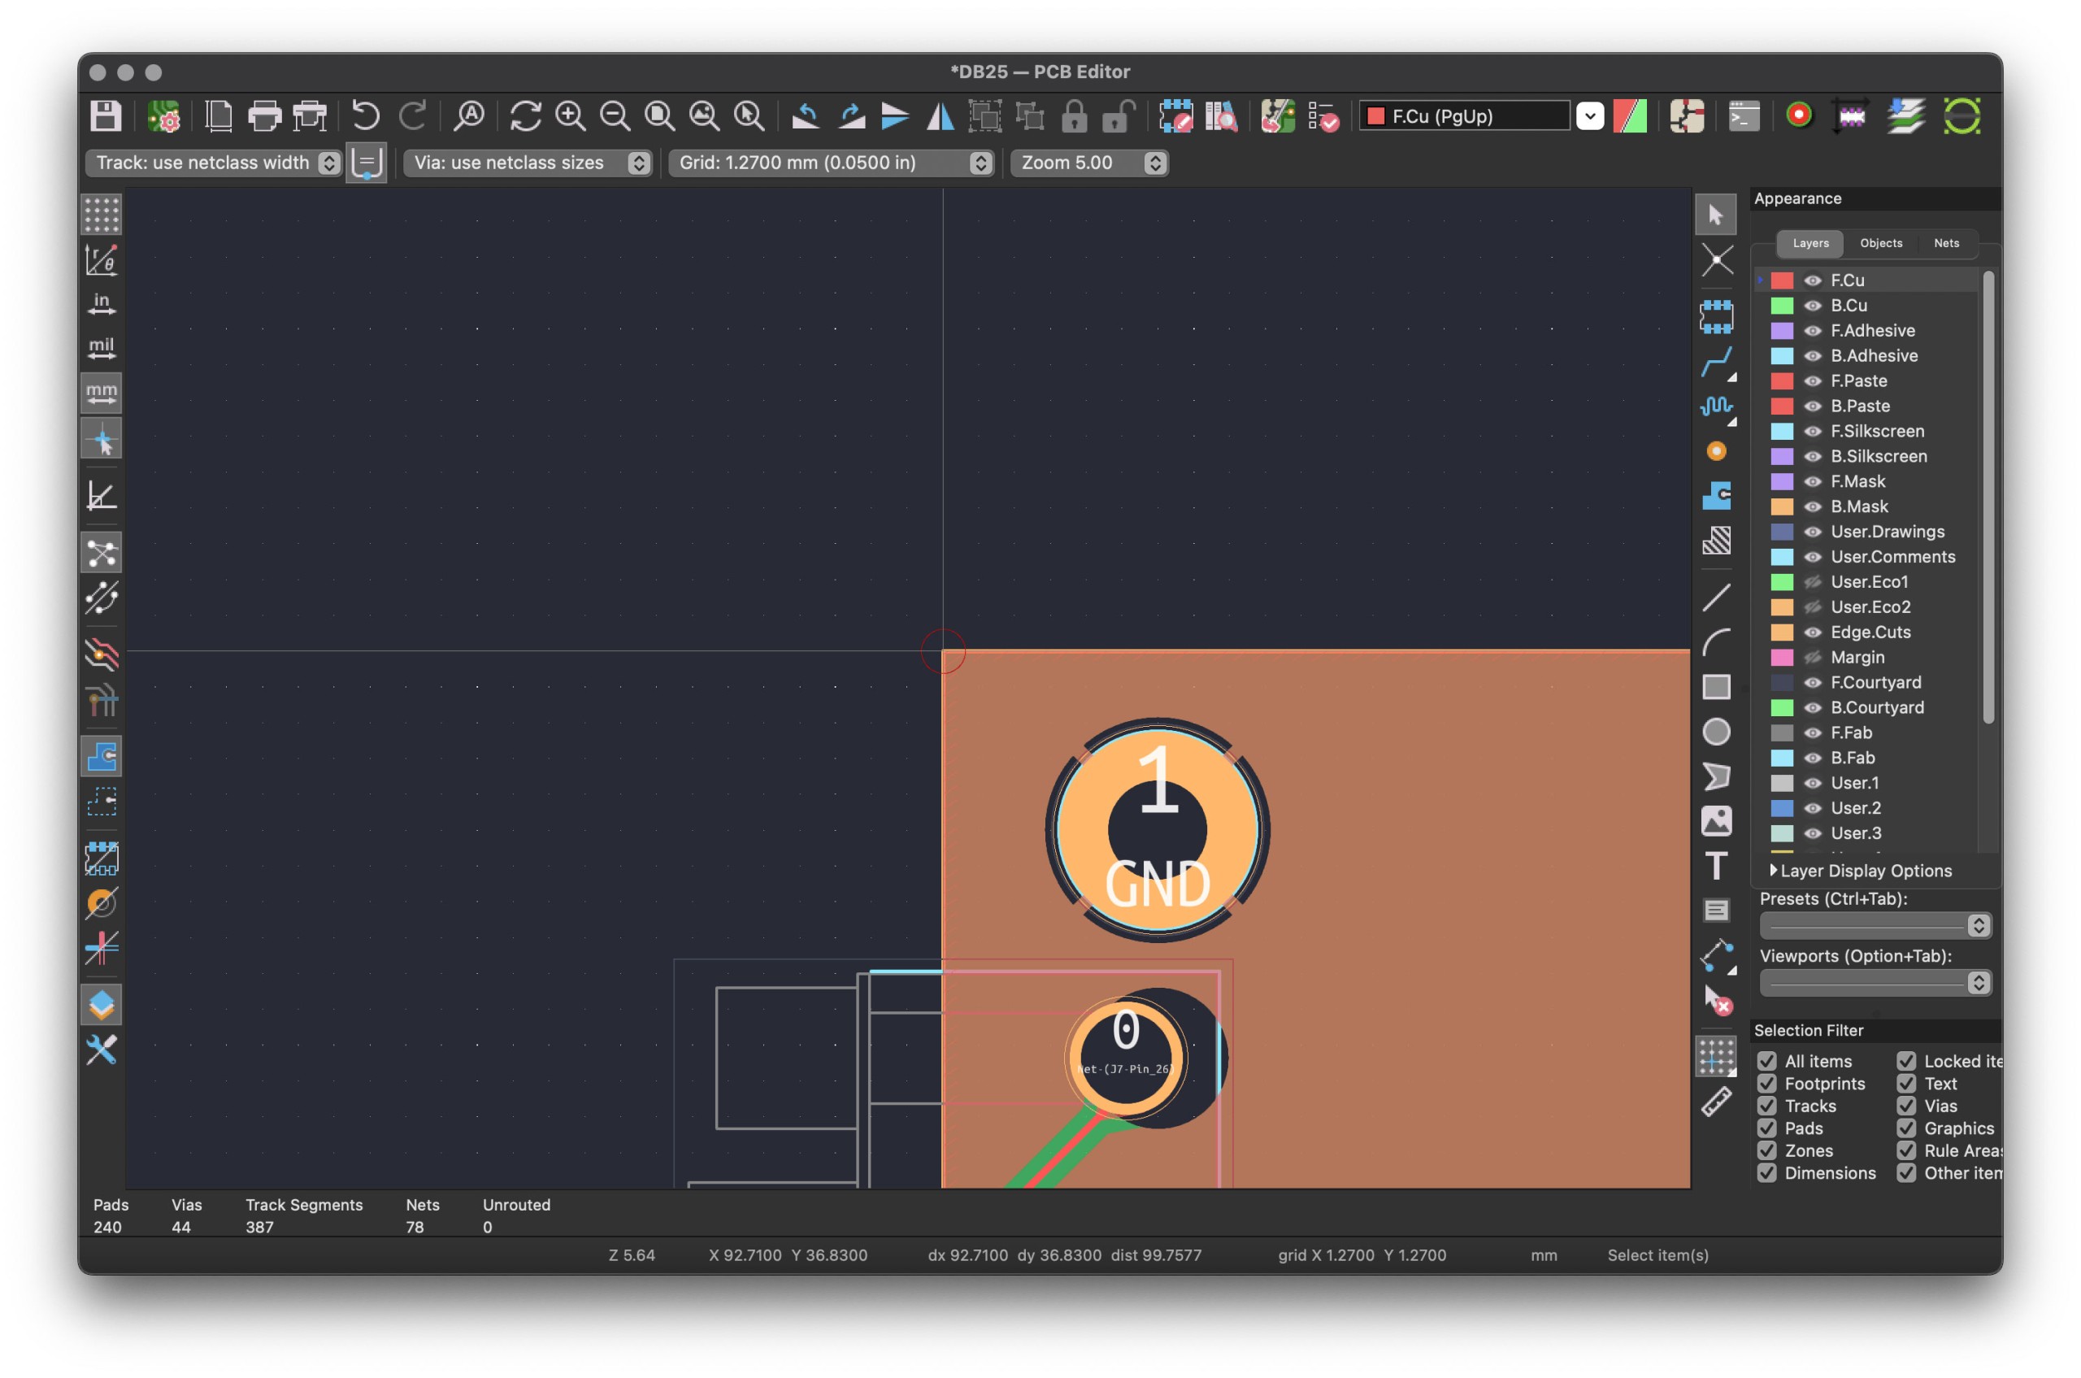Screen dimensions: 2081x1378
Task: Click the Refresh redraw icon
Action: coord(525,116)
